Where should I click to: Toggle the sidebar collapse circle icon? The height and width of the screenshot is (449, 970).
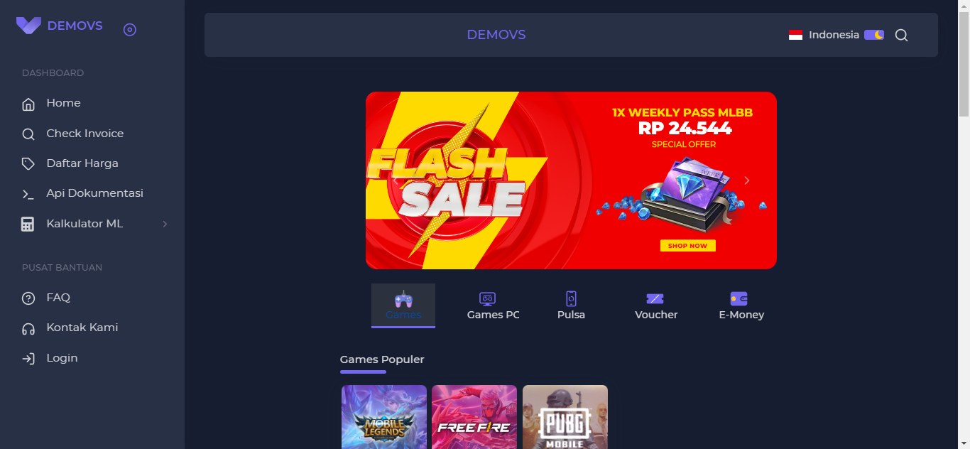coord(129,29)
